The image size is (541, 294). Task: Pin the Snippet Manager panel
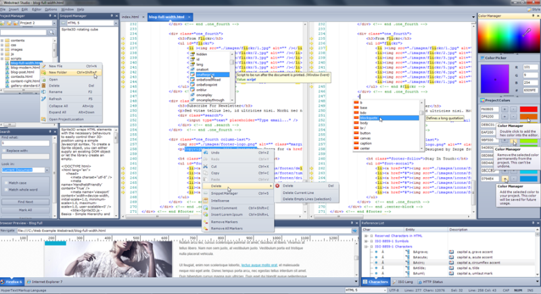[x=112, y=16]
